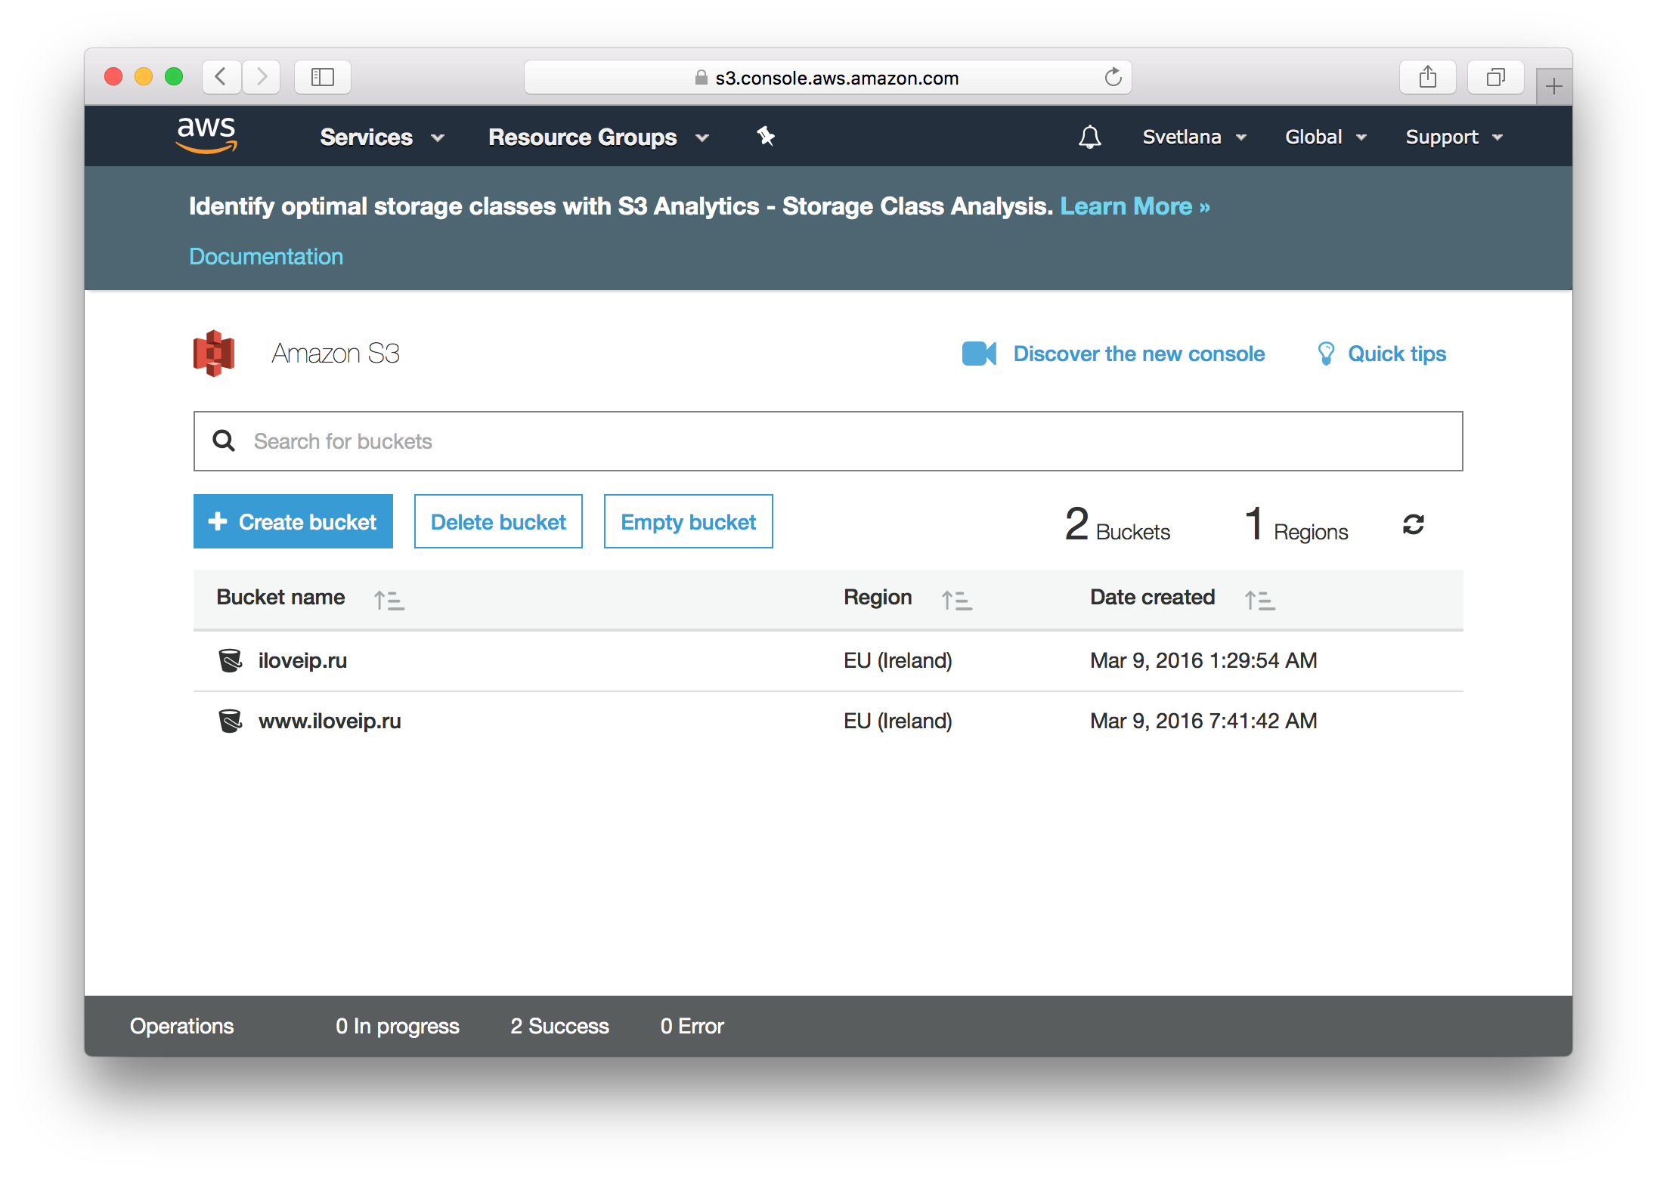Open the Quick tips link
1657x1177 pixels.
point(1397,353)
